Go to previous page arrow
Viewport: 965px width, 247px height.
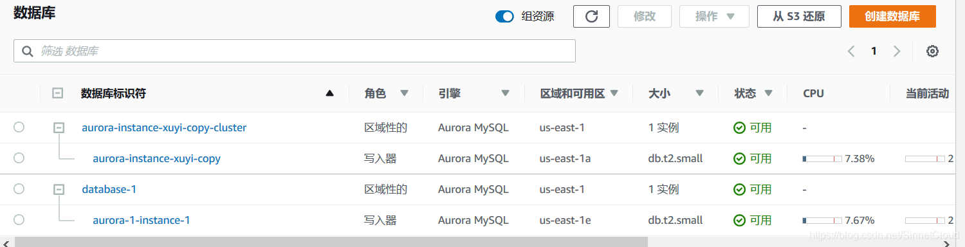[x=851, y=51]
